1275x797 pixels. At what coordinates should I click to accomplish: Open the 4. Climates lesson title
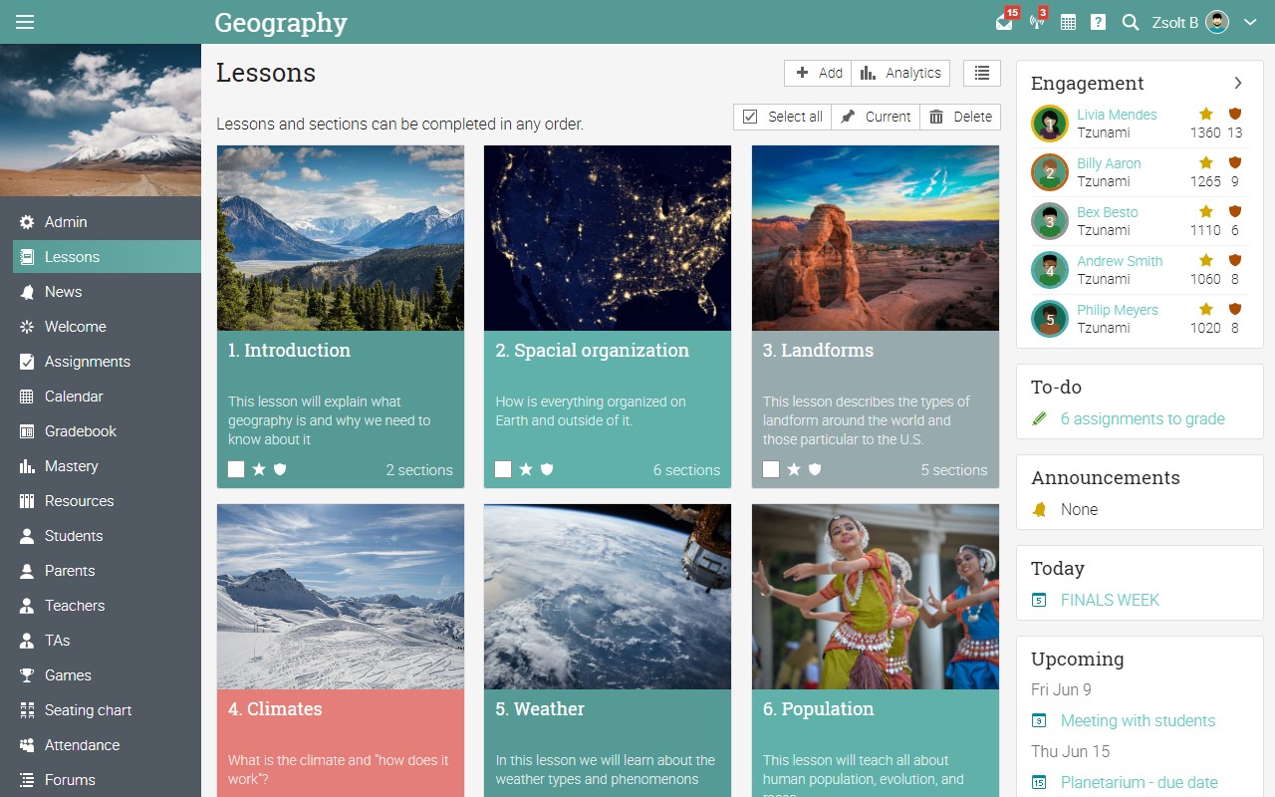click(x=275, y=709)
